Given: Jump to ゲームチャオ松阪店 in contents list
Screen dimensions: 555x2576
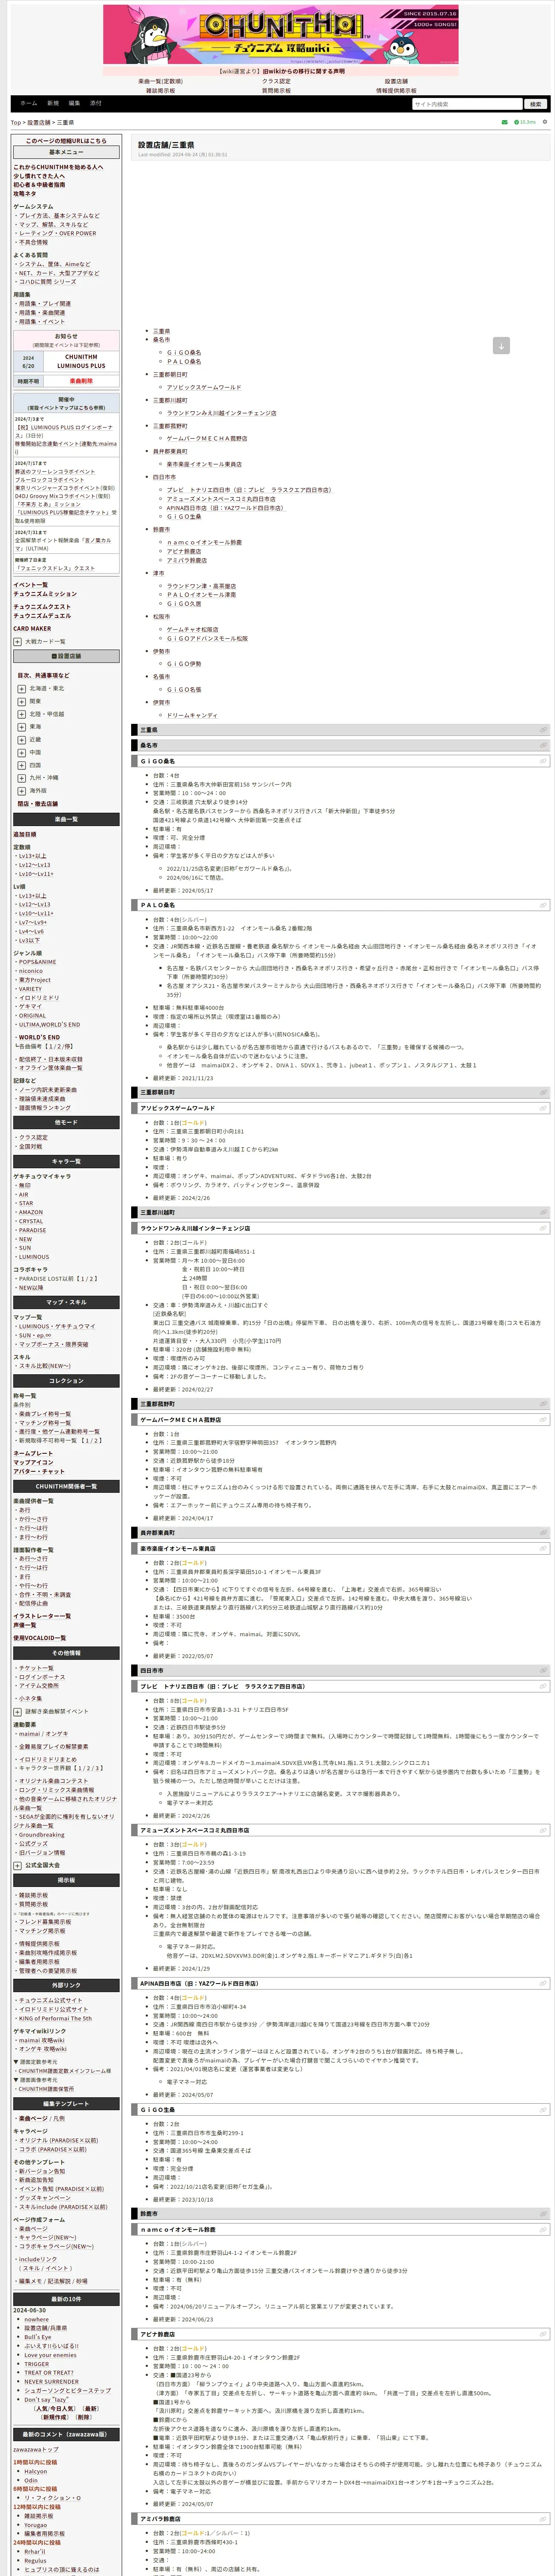Looking at the screenshot, I should [x=193, y=630].
